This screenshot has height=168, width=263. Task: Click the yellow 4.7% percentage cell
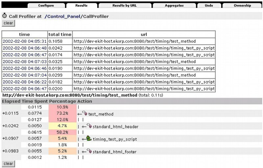pyautogui.click(x=62, y=126)
